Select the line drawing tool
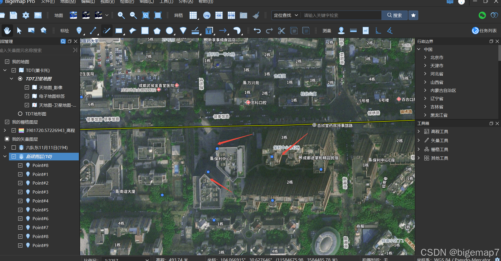Screen dimensions: 501x261 coord(93,31)
